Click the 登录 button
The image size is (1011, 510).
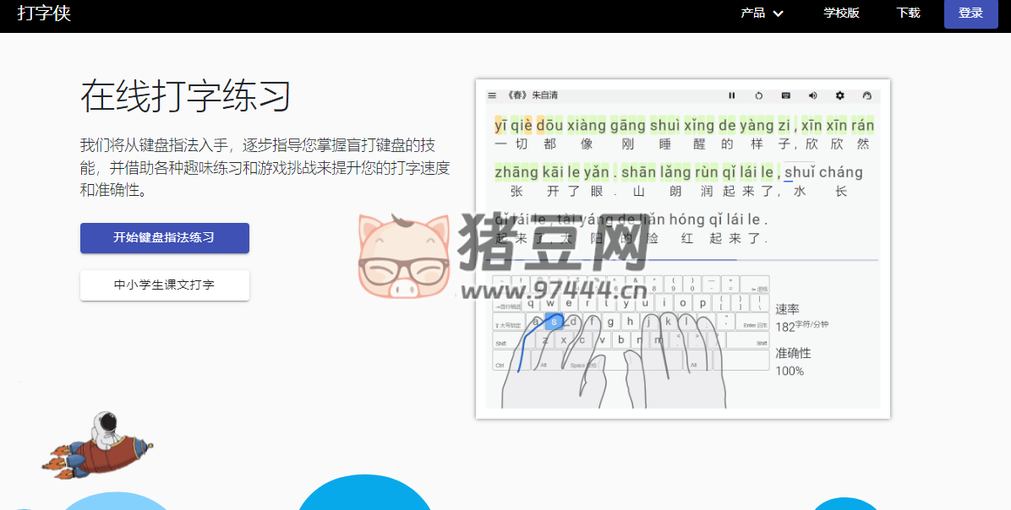coord(970,14)
